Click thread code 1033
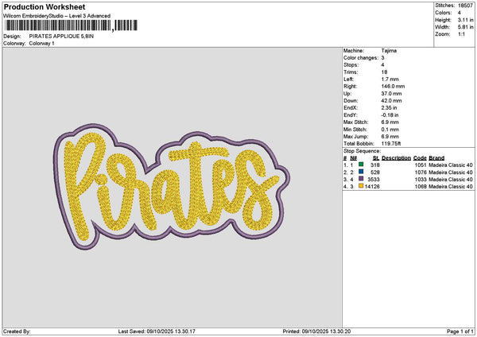This screenshot has height=337, width=477. pyautogui.click(x=421, y=179)
